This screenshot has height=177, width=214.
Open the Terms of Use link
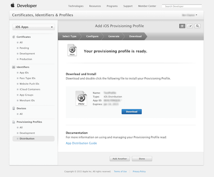(x=120, y=172)
